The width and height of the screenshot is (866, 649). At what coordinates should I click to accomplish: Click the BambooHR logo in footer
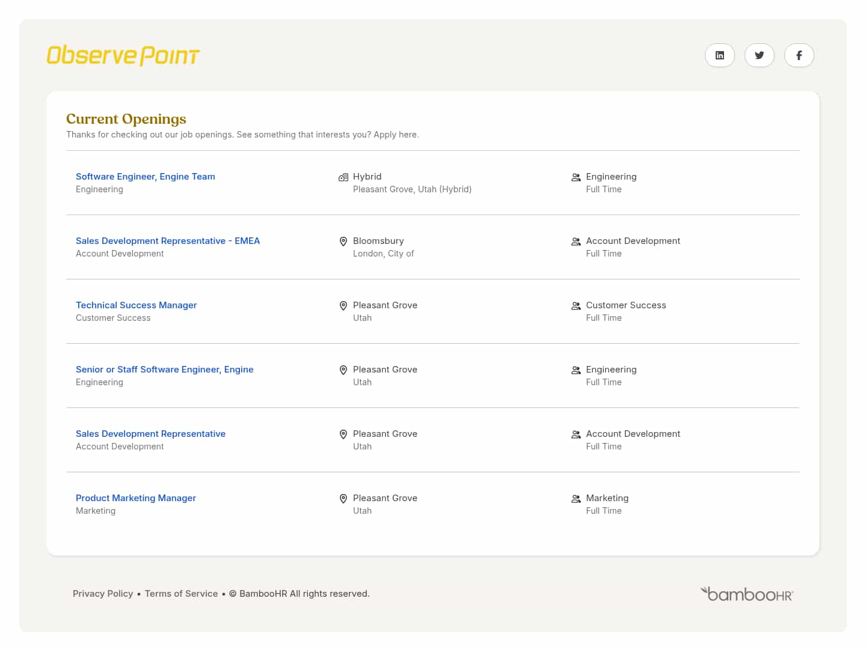(746, 594)
